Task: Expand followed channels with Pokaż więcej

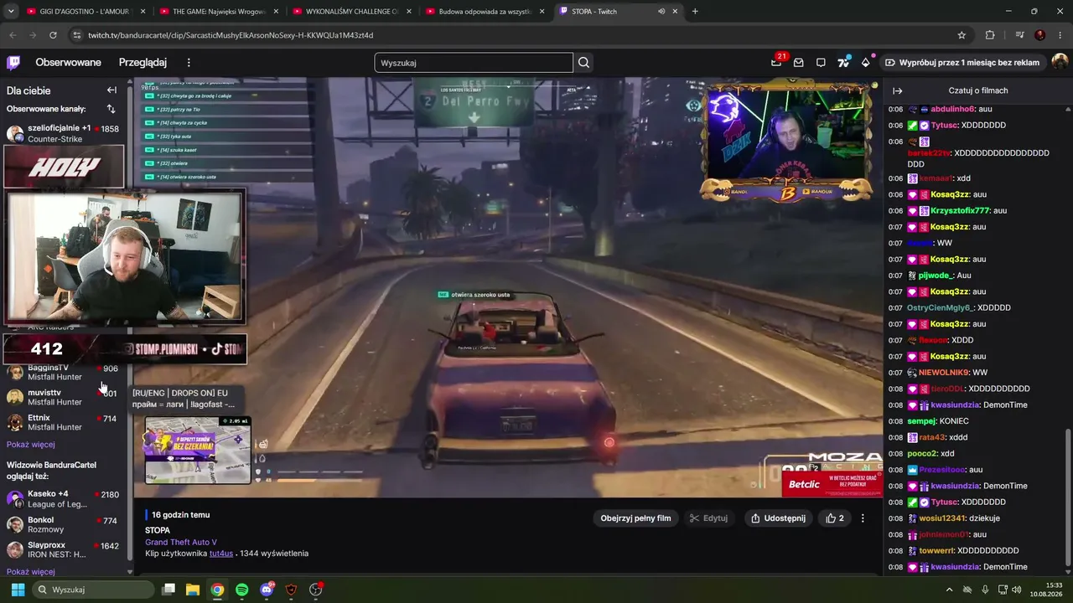Action: click(31, 445)
